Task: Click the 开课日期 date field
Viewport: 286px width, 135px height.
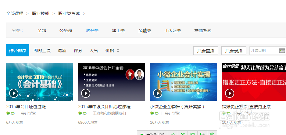Action: point(268,51)
